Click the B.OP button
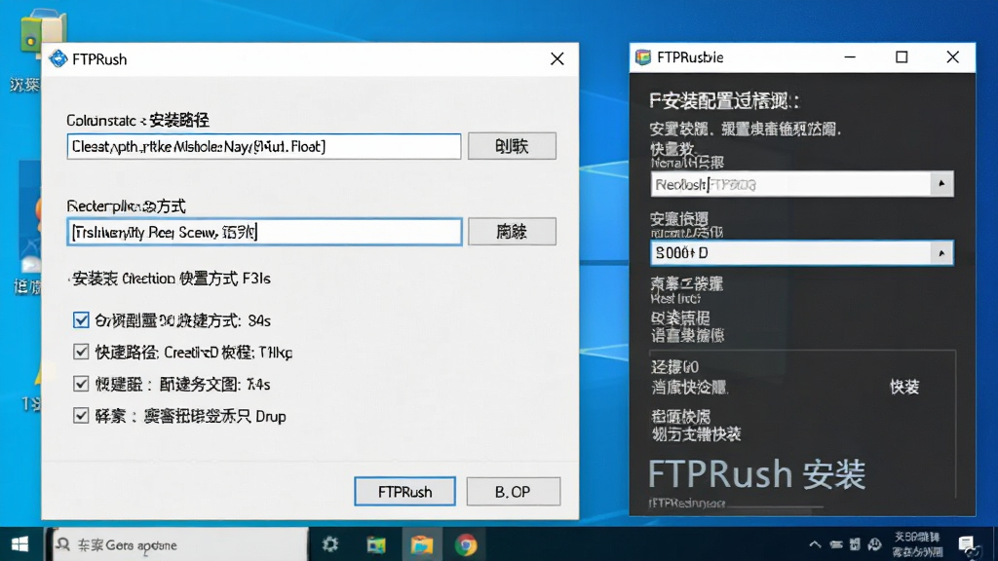Image resolution: width=998 pixels, height=561 pixels. coord(513,492)
